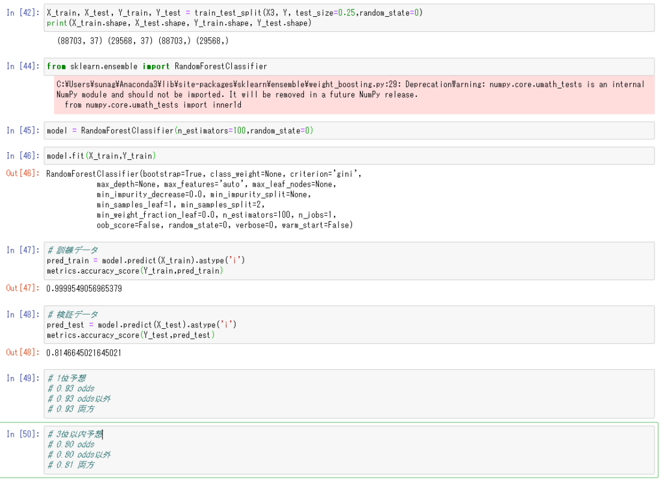The image size is (665, 481).
Task: Edit the n_estimators=100 model definition cell
Action: [180, 131]
